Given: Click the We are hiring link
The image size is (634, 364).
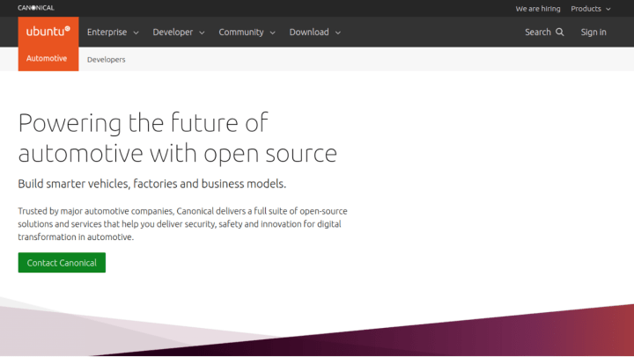Looking at the screenshot, I should (538, 9).
